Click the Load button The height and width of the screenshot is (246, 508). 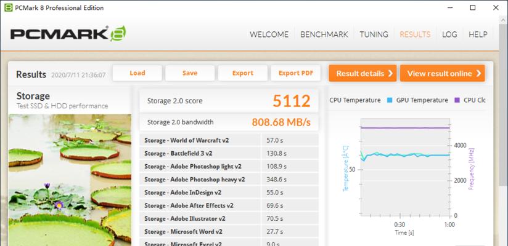point(137,73)
